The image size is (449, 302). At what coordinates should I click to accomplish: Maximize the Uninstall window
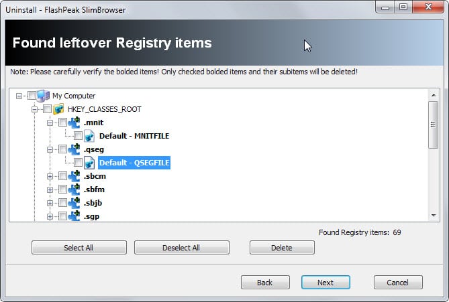point(403,7)
